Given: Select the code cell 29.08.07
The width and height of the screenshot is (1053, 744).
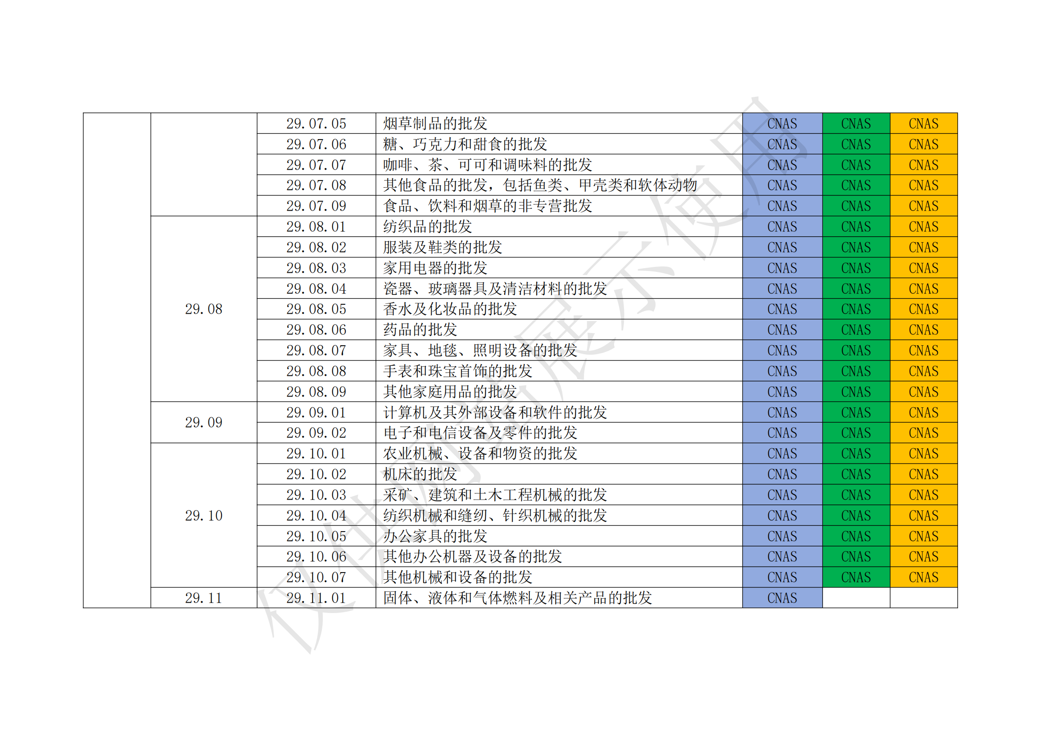Looking at the screenshot, I should (316, 350).
